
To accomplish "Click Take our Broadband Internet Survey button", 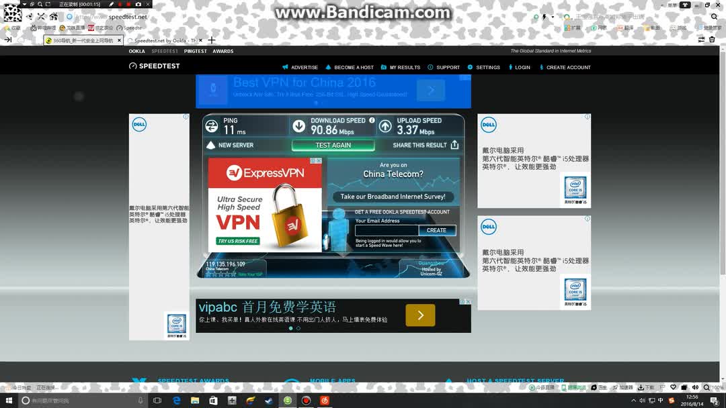I will click(x=393, y=197).
